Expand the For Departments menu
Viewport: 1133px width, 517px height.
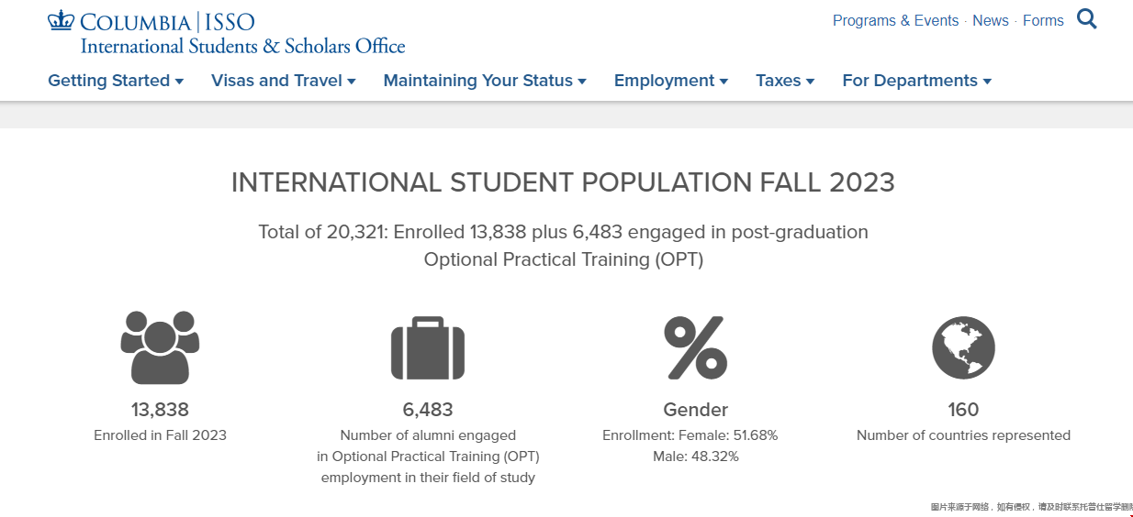point(916,81)
